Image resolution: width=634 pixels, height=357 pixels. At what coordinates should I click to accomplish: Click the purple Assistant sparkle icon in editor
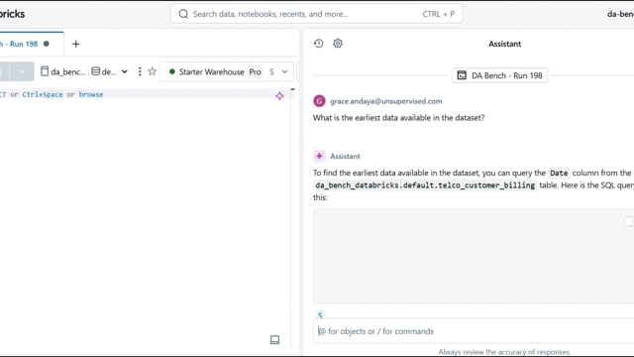coord(279,96)
